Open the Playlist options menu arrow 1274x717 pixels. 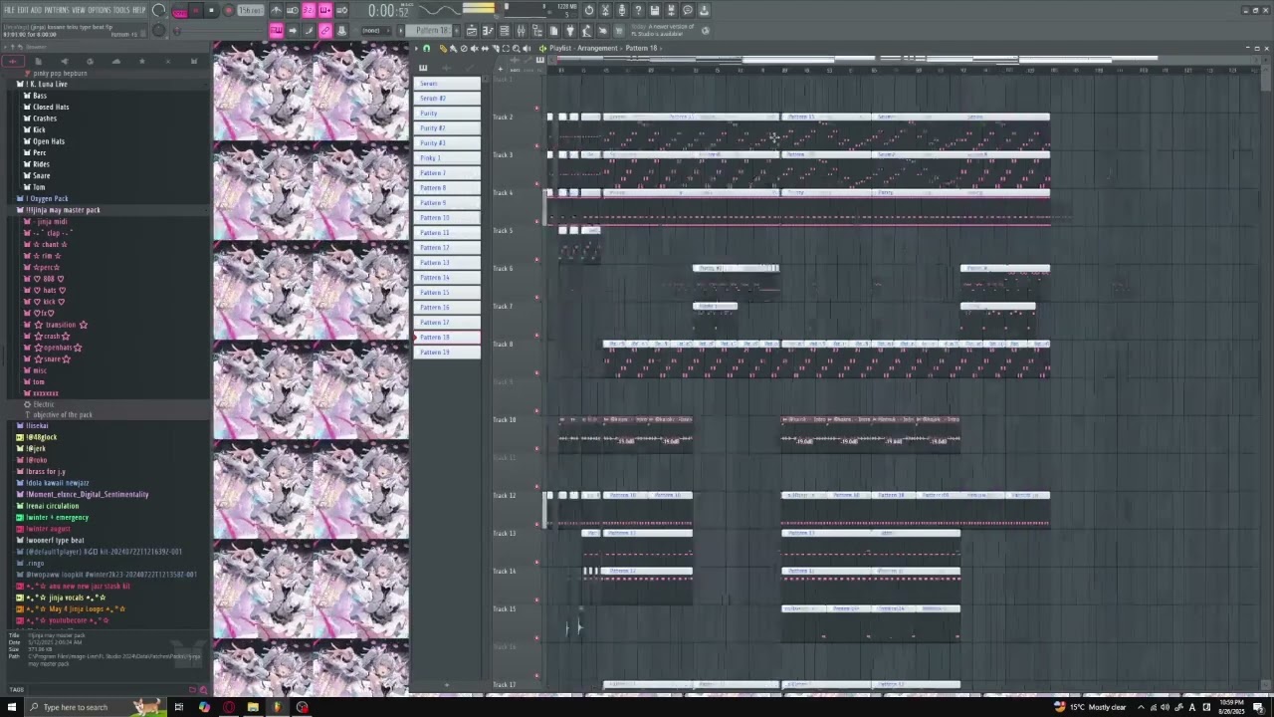pos(417,48)
